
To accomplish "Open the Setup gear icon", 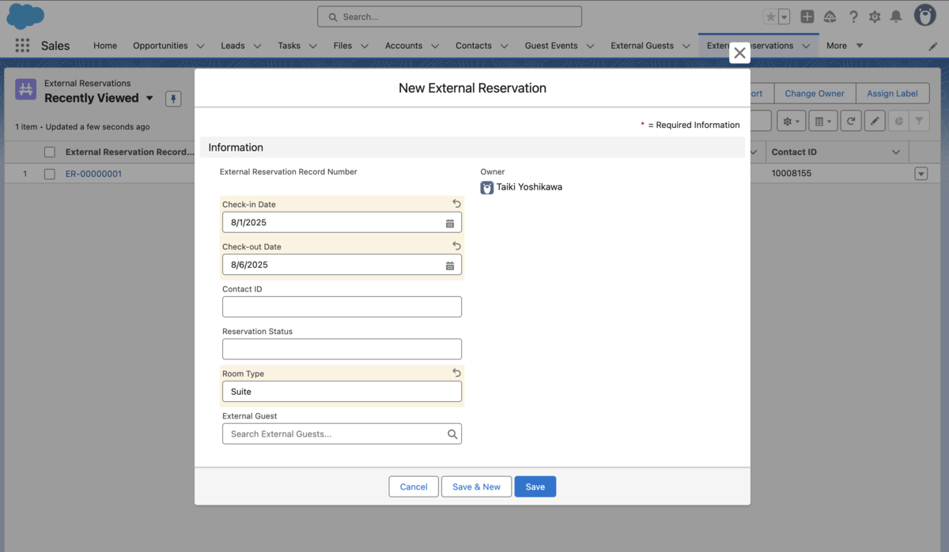I will [875, 17].
